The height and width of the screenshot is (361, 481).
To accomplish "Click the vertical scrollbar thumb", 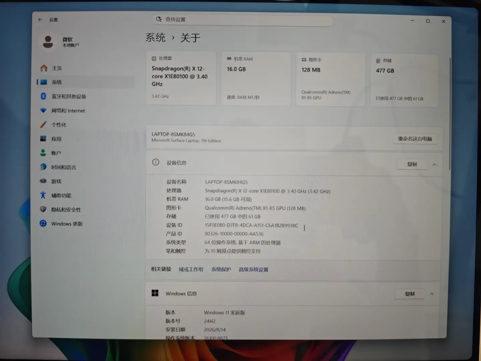I will [450, 114].
